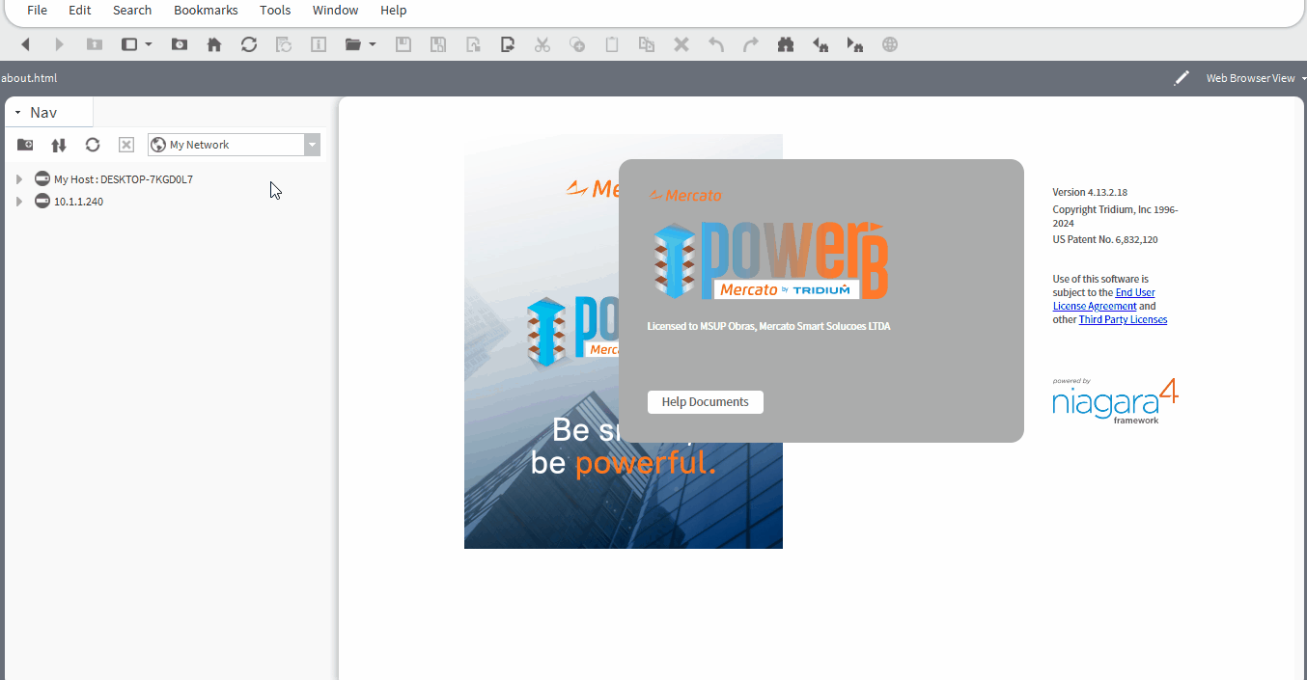Viewport: 1307px width, 680px height.
Task: Click the Home house icon in toolbar
Action: pos(214,44)
